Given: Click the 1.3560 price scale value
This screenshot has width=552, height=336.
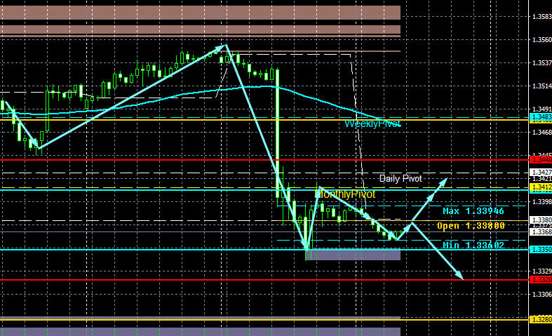Looking at the screenshot, I should (x=541, y=40).
